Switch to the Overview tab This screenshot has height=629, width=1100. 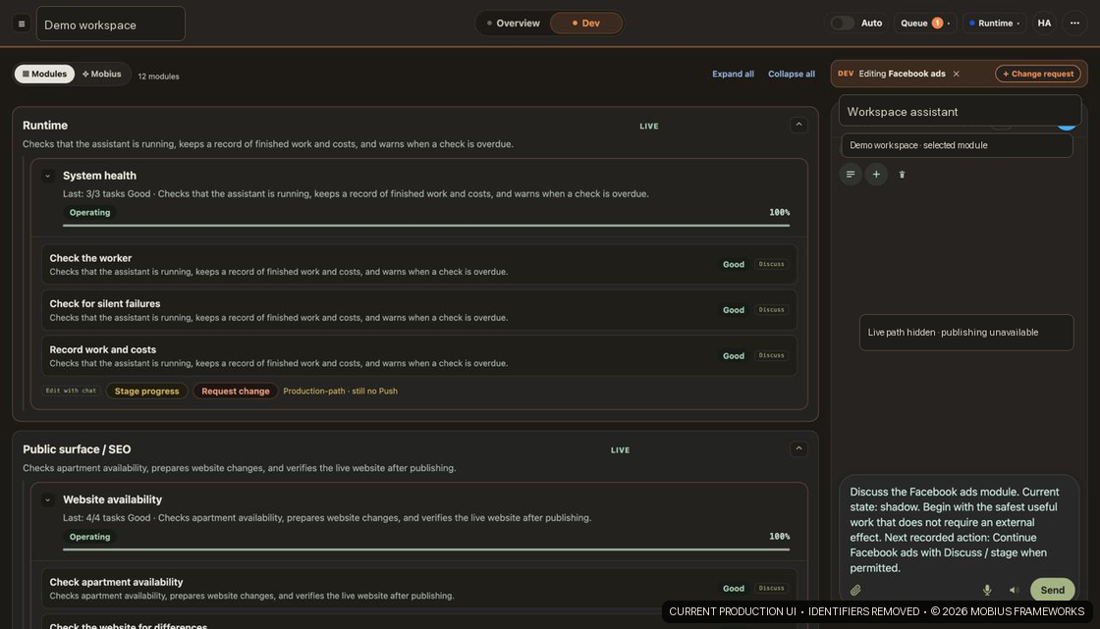[x=513, y=24]
